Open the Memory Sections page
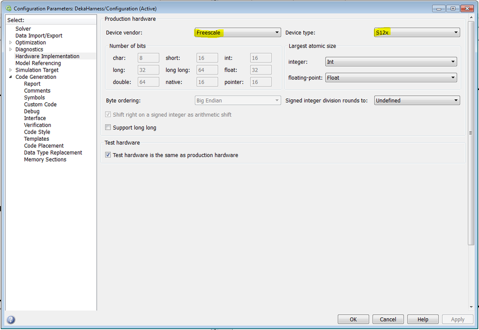Screen dimensions: 479x330 [45, 159]
